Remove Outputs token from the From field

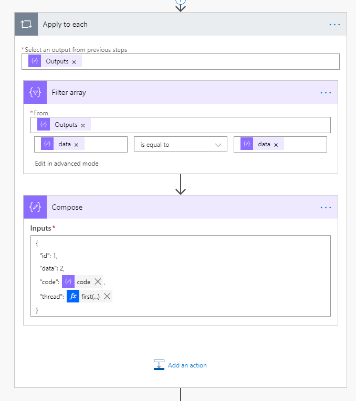[83, 125]
